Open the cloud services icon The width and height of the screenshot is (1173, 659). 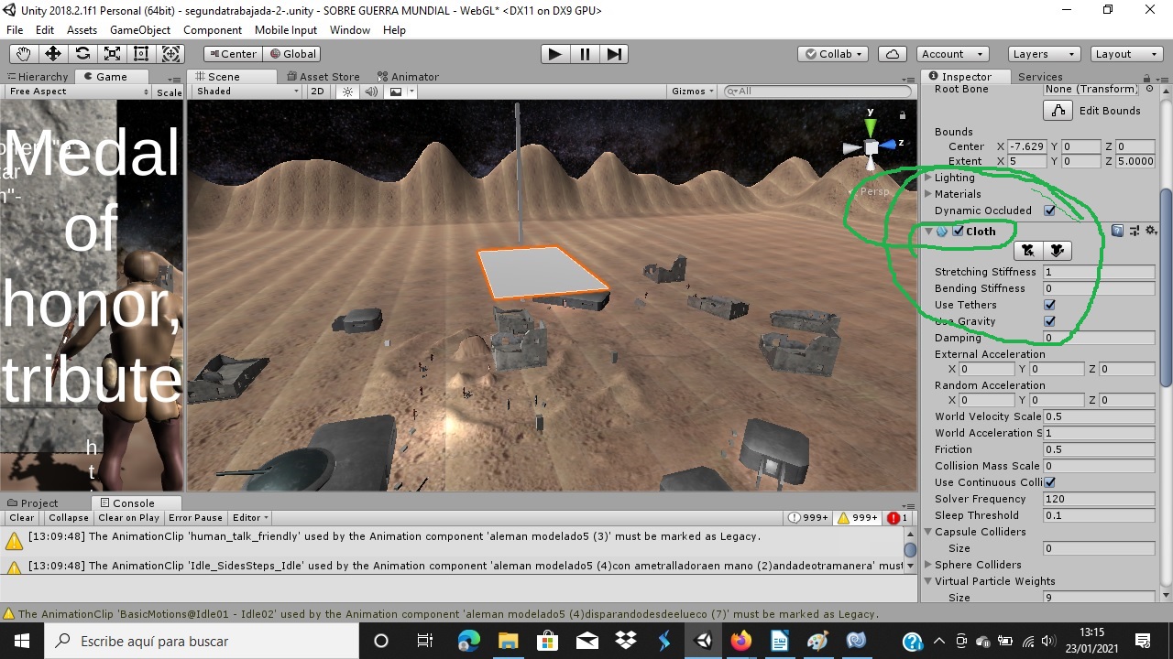pyautogui.click(x=893, y=54)
